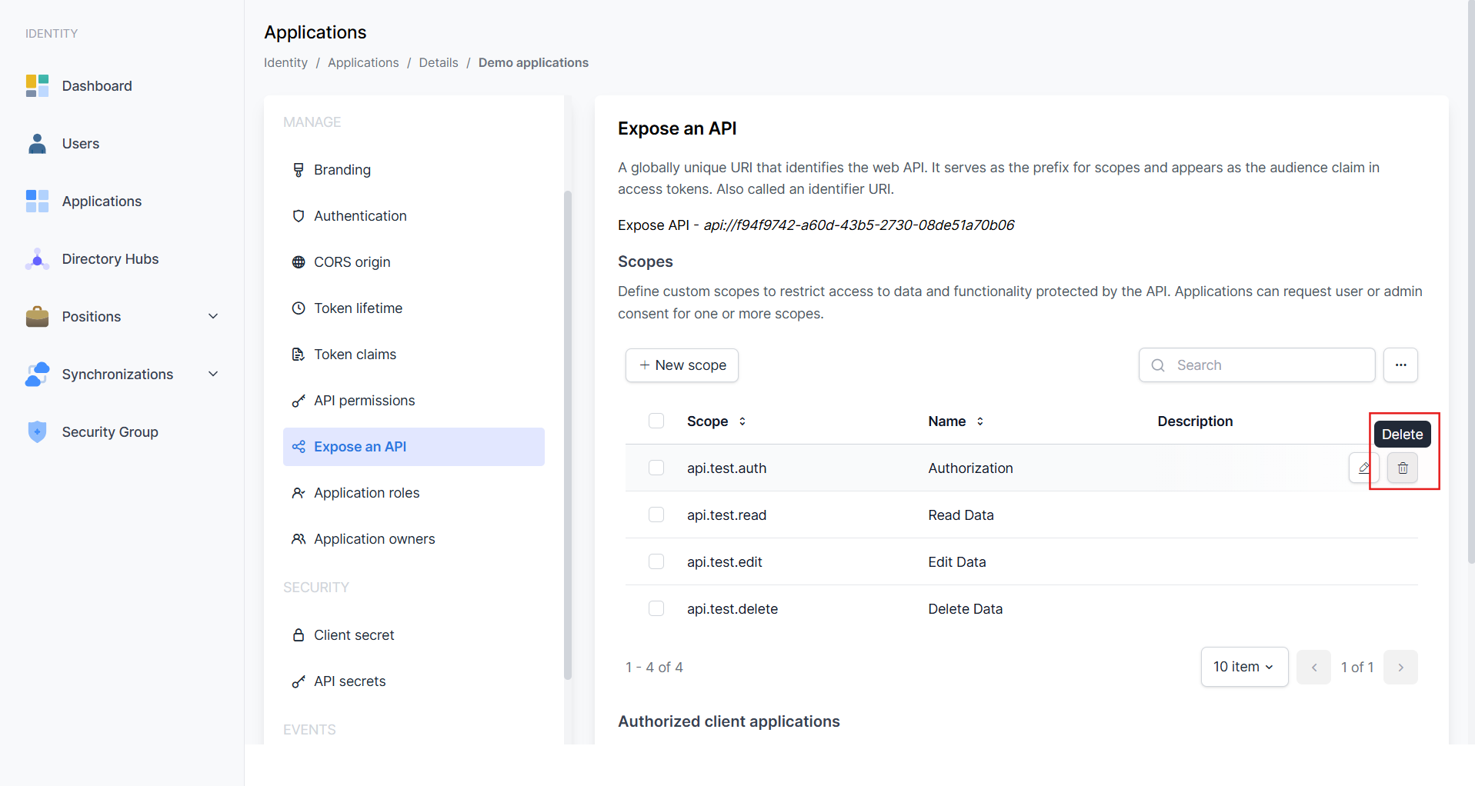Click the Directory Hubs icon
The image size is (1475, 786).
click(x=37, y=259)
